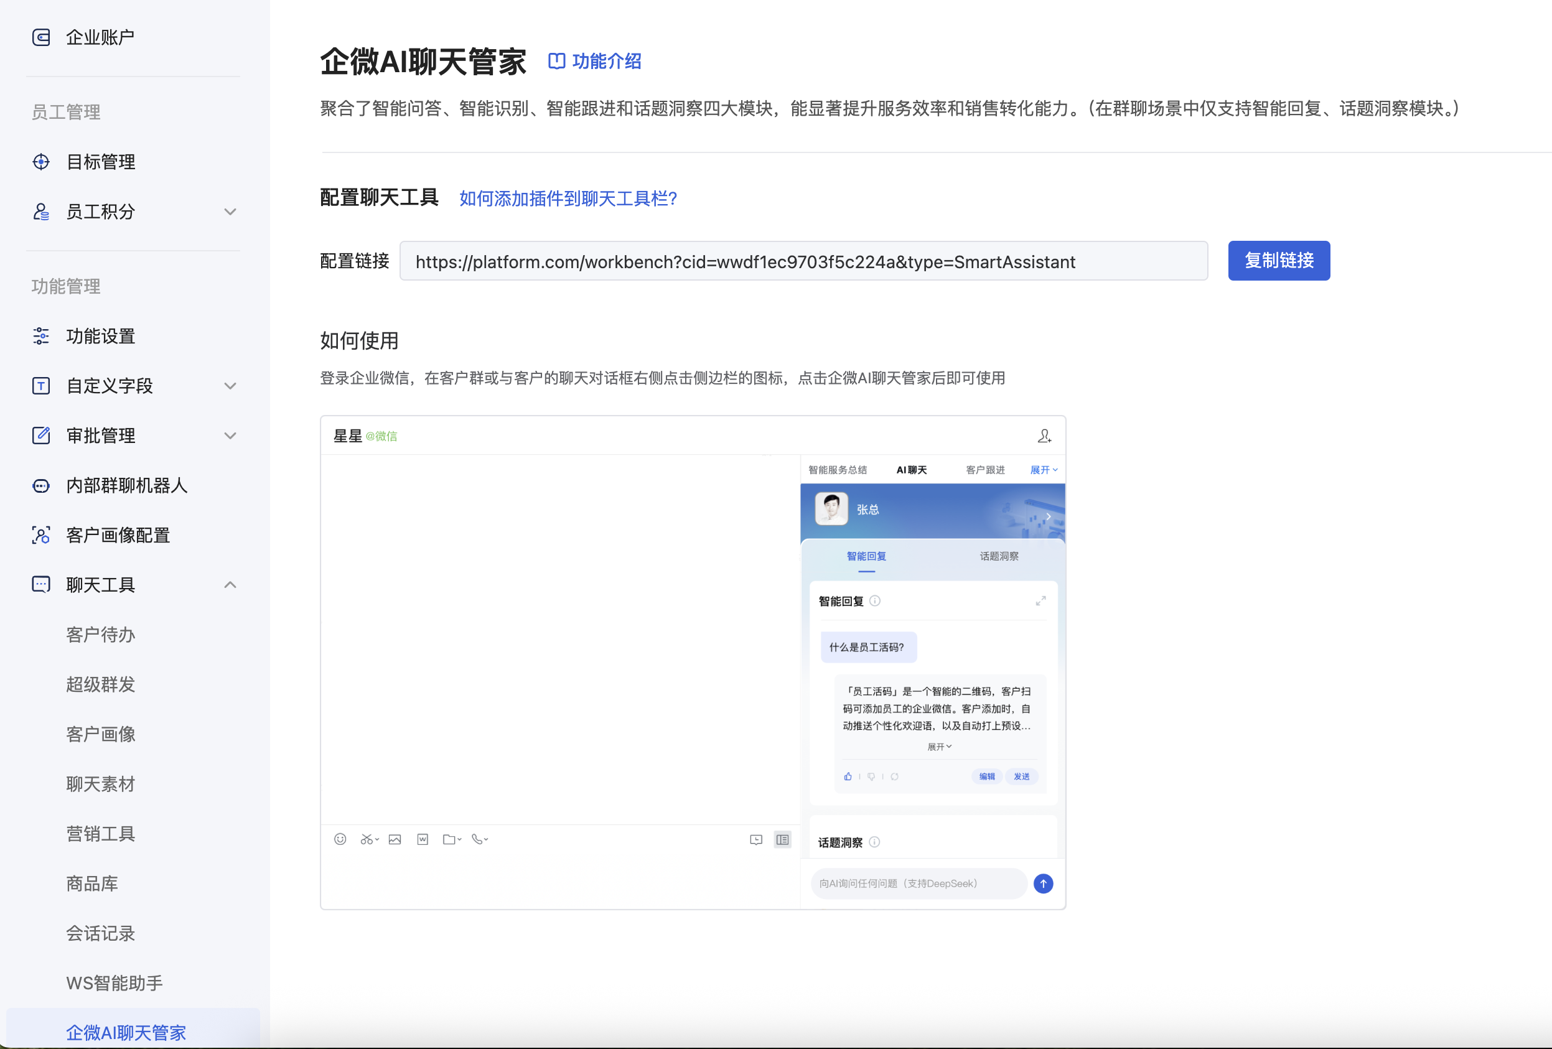Open WS智能助手 in the sidebar
The image size is (1552, 1049).
(x=115, y=984)
